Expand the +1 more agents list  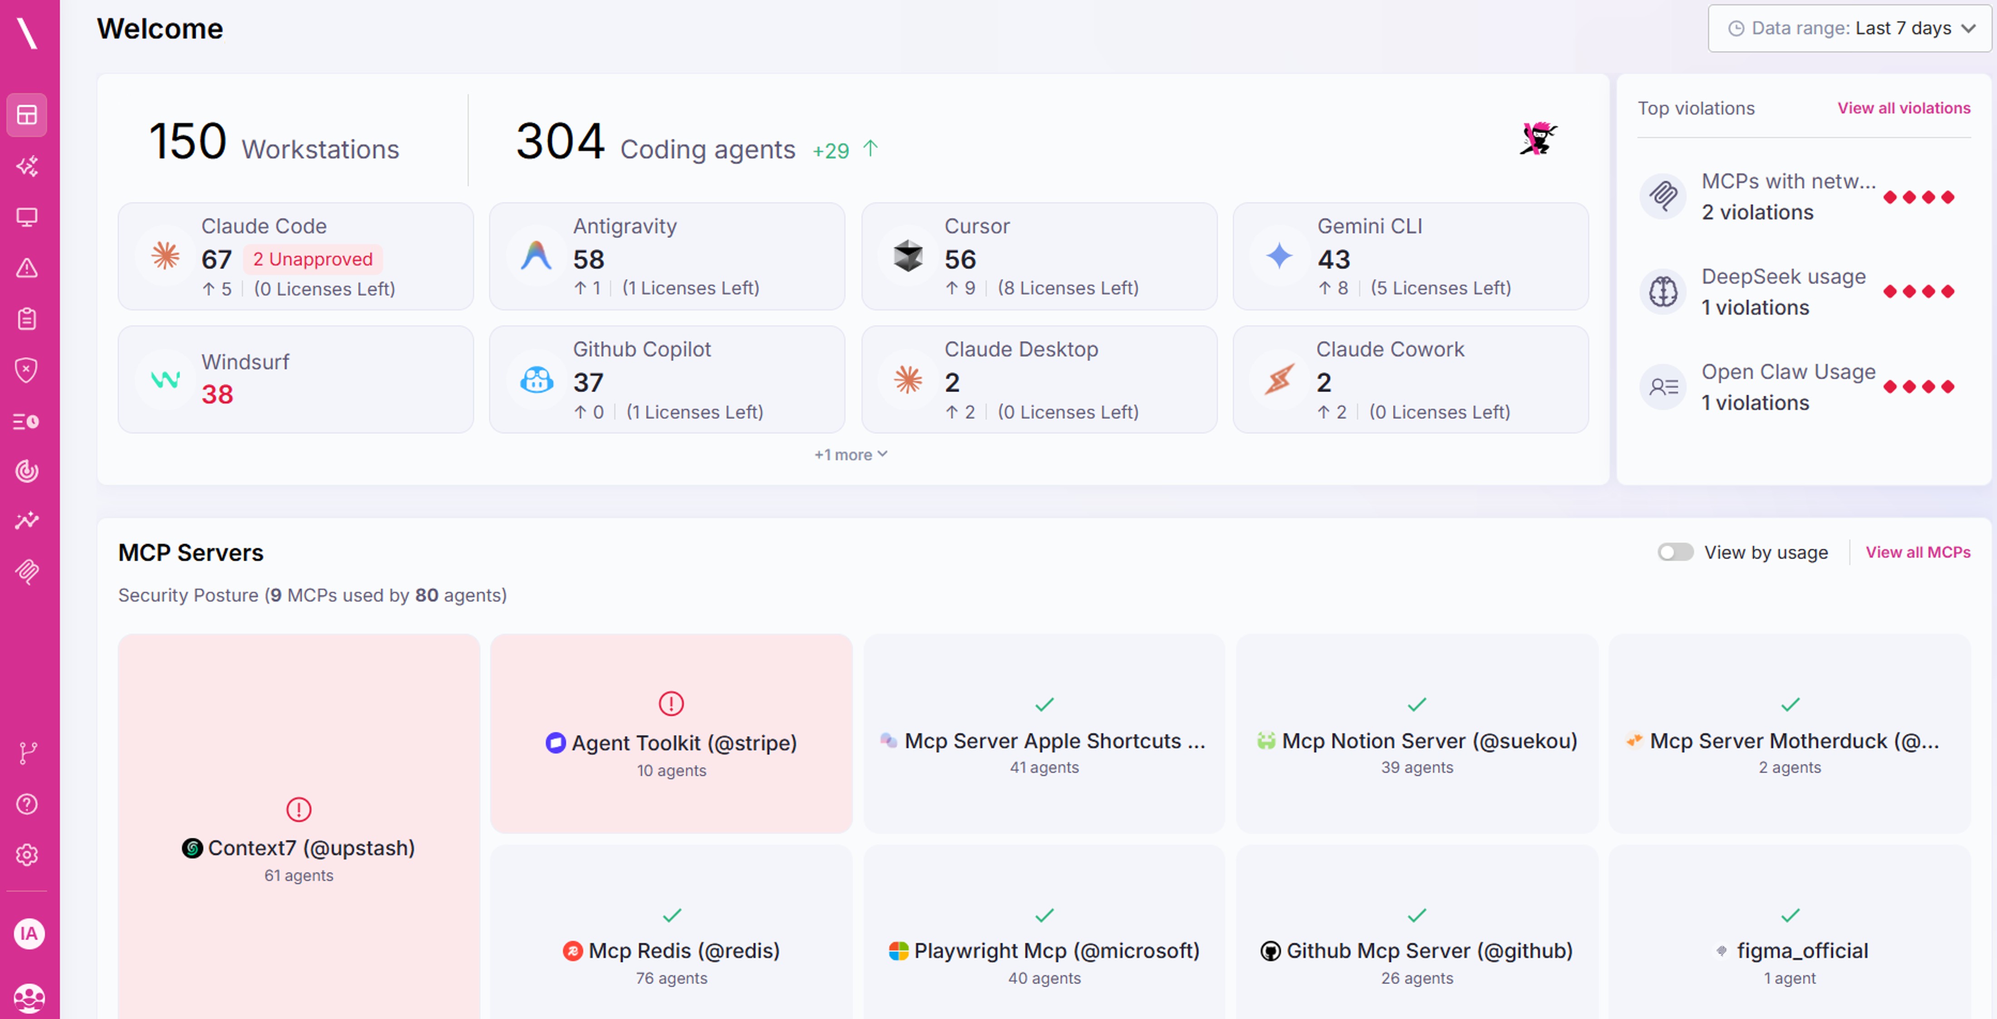point(851,454)
